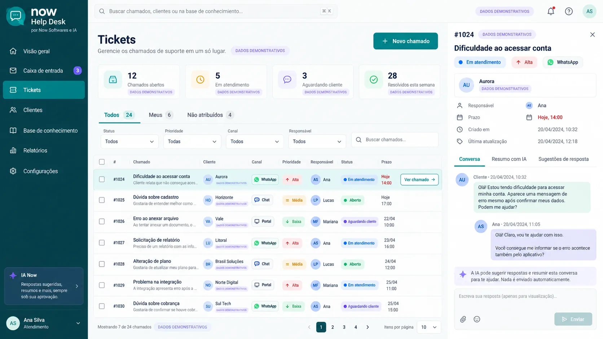This screenshot has width=603, height=339.
Task: Check the box for ticket #1026
Action: click(102, 222)
